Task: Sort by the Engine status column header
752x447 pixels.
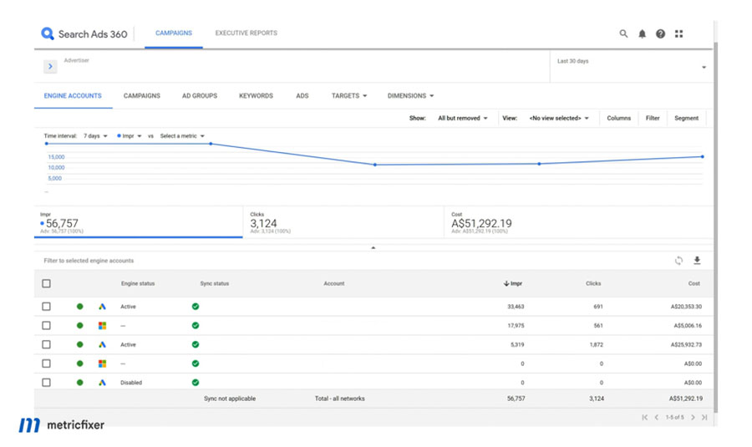Action: [138, 283]
